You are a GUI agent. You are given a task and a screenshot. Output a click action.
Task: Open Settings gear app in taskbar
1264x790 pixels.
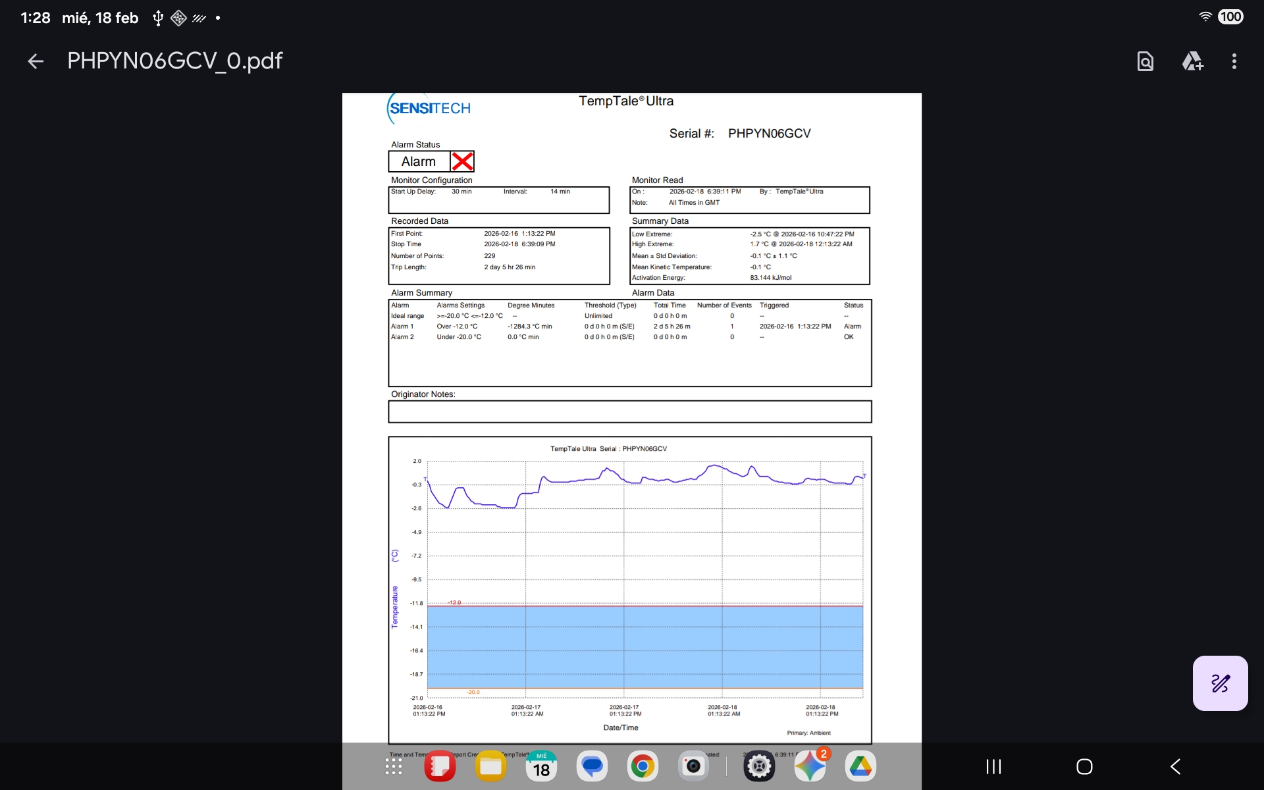pyautogui.click(x=759, y=766)
